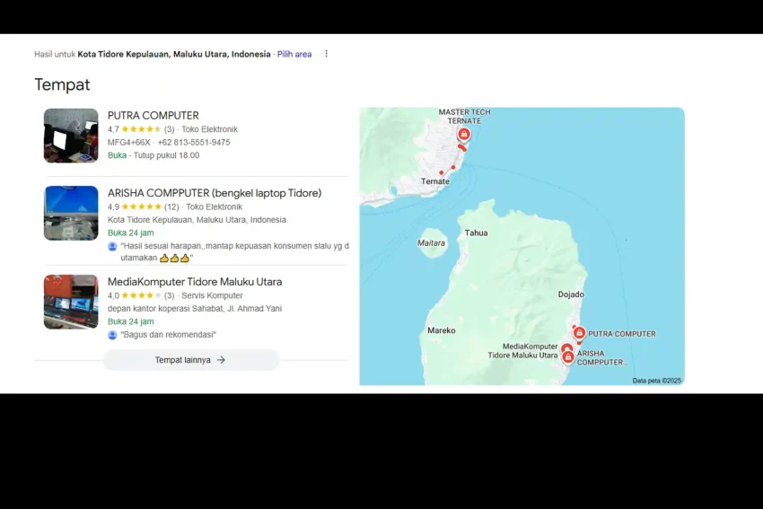Click reviewer avatar beside ARISHA review
Viewport: 763px width, 509px height.
[112, 246]
